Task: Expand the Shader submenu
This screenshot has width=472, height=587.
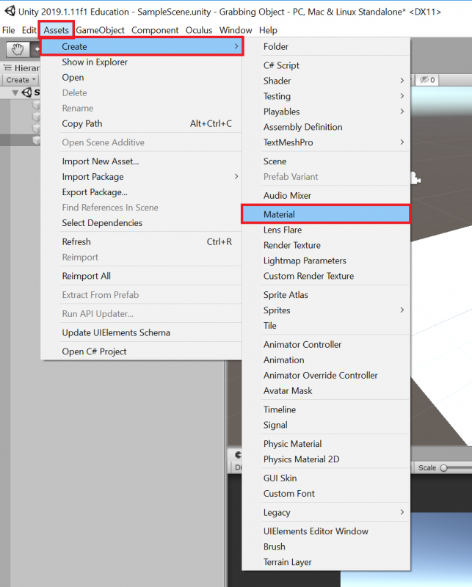Action: click(x=326, y=81)
